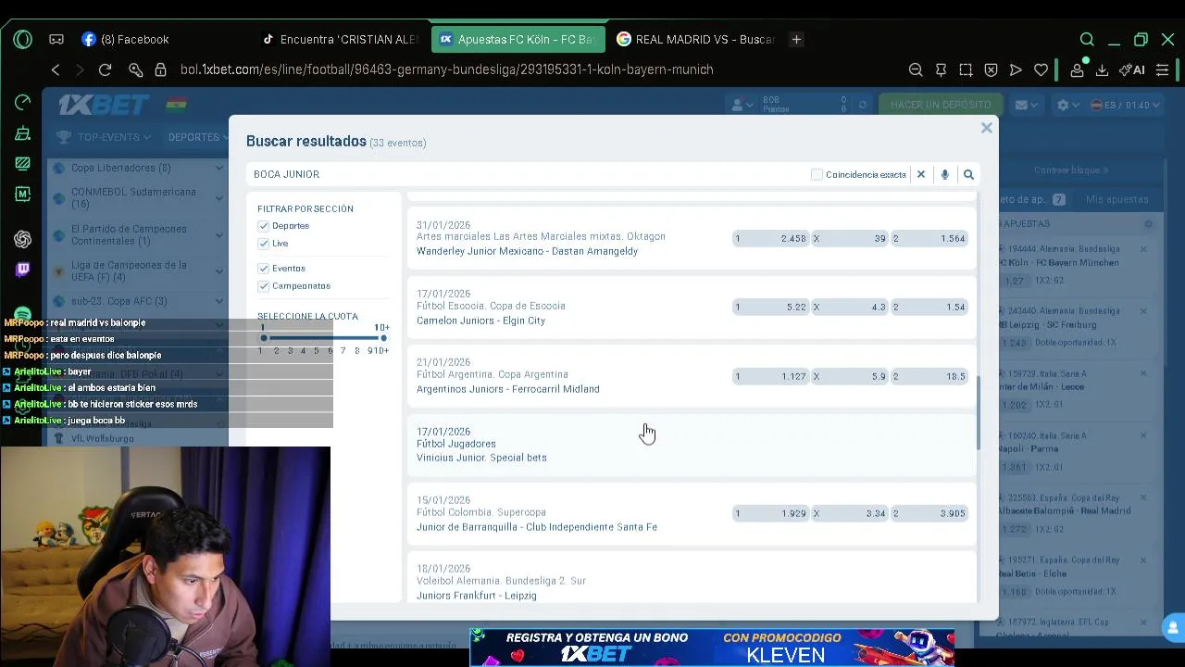The image size is (1185, 667).
Task: Open the ChatGPT icon in browser sidebar
Action: click(x=23, y=239)
